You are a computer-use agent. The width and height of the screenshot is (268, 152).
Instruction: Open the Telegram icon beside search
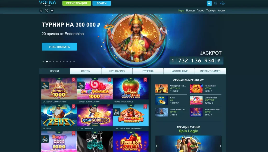pos(215,3)
